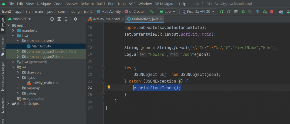Open the VCS menu

coord(132,4)
